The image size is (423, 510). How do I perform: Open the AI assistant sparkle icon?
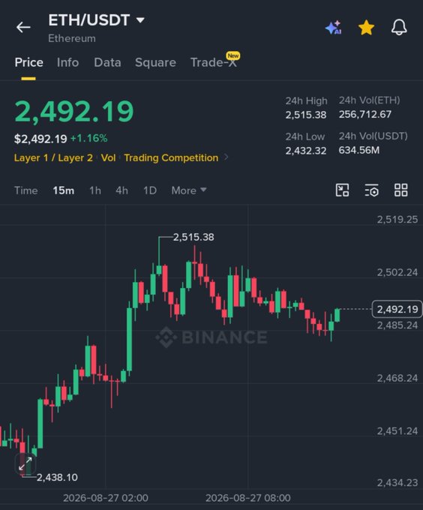pyautogui.click(x=333, y=27)
